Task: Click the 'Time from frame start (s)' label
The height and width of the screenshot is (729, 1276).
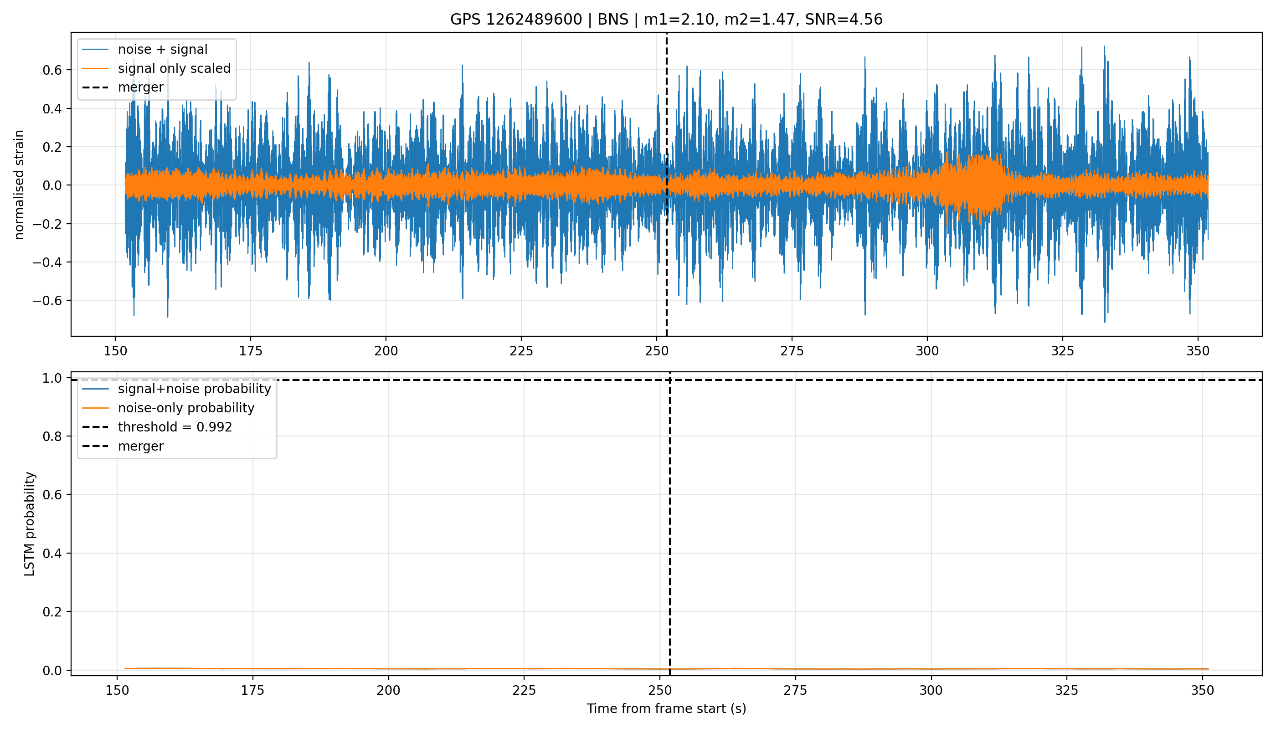Action: (667, 709)
